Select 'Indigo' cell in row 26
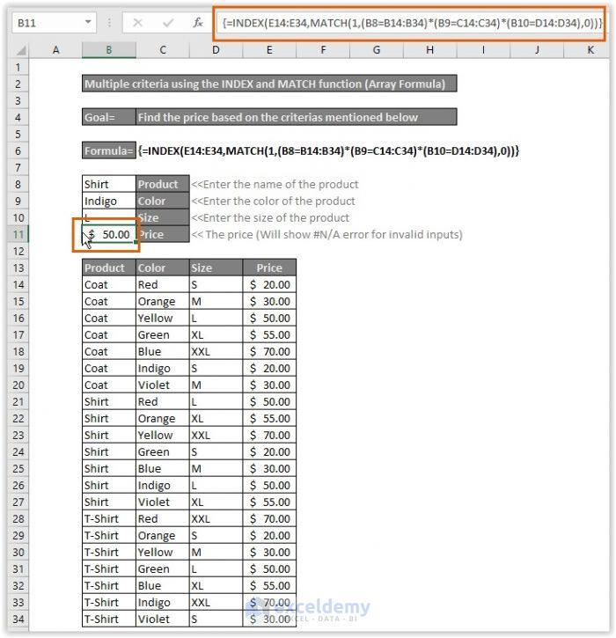The height and width of the screenshot is (638, 616). pyautogui.click(x=163, y=485)
